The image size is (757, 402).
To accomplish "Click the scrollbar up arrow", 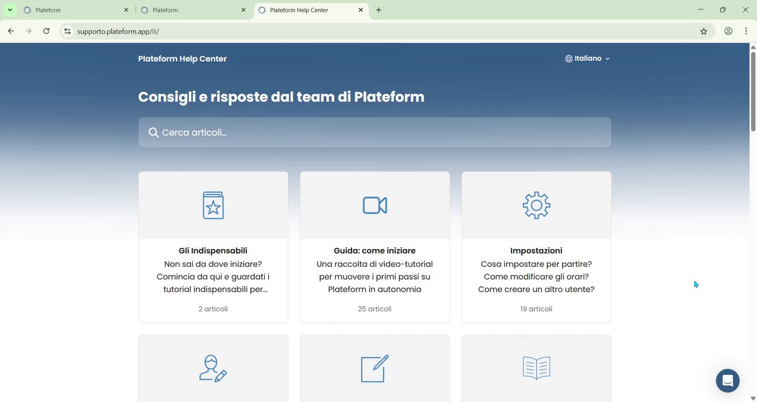I will (x=753, y=47).
